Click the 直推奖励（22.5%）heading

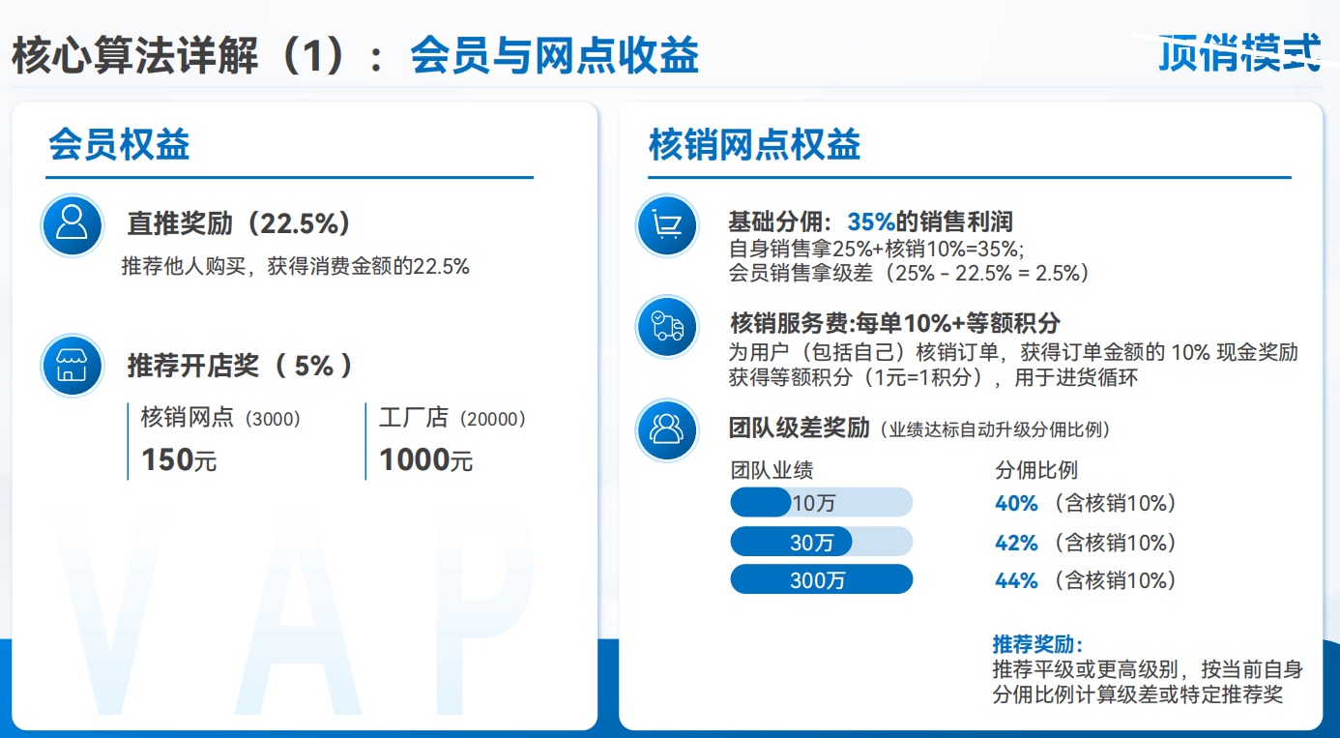[x=239, y=223]
